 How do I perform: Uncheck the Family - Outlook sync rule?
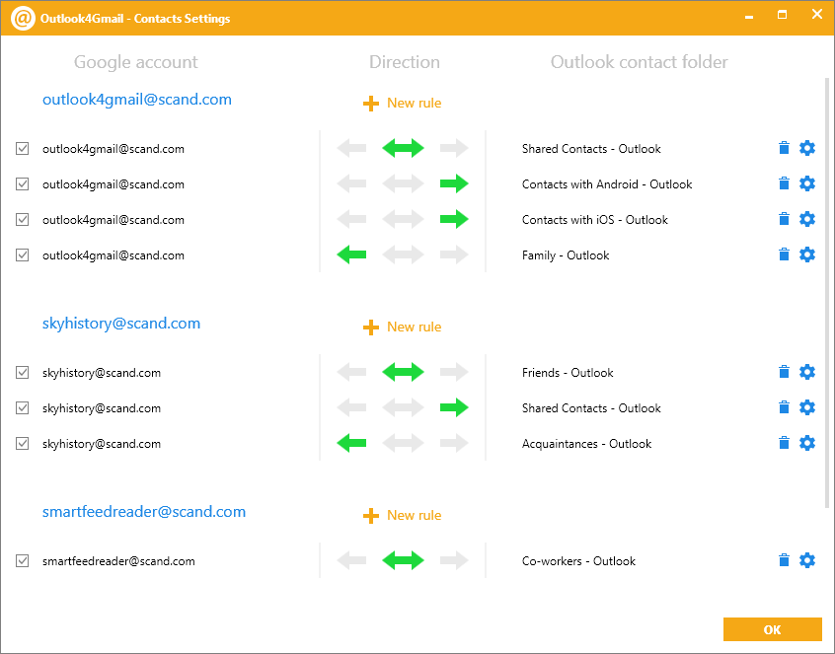click(22, 254)
